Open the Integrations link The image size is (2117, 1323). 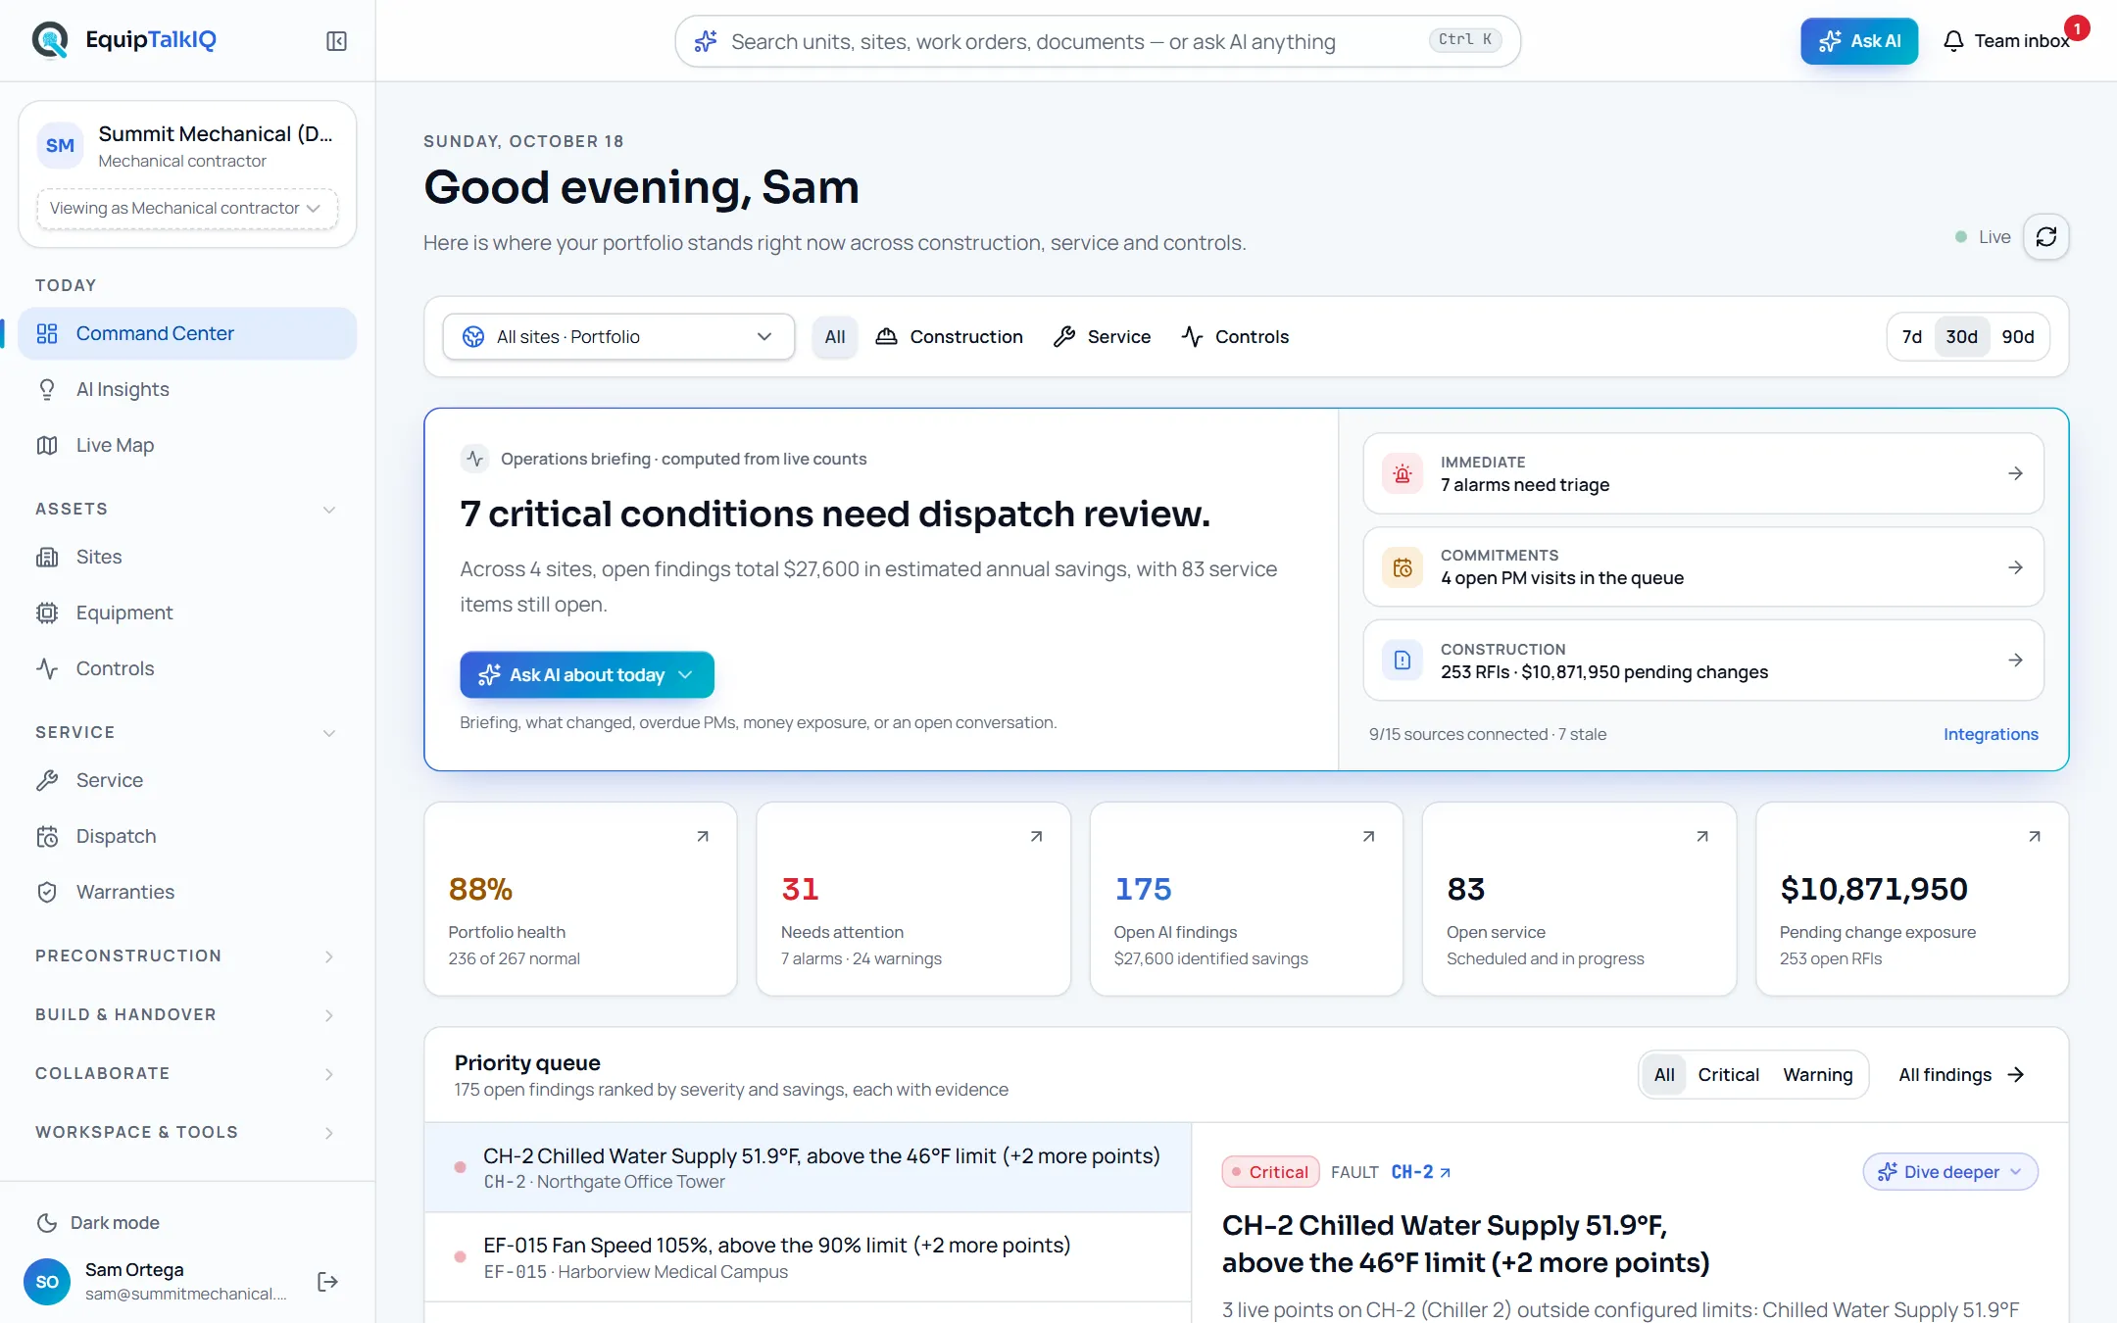[x=1991, y=734]
